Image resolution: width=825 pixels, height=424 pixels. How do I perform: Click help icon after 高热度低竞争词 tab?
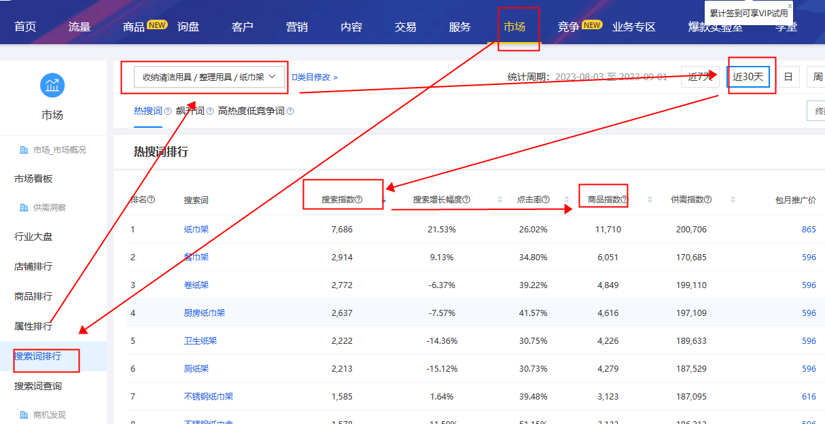[291, 111]
